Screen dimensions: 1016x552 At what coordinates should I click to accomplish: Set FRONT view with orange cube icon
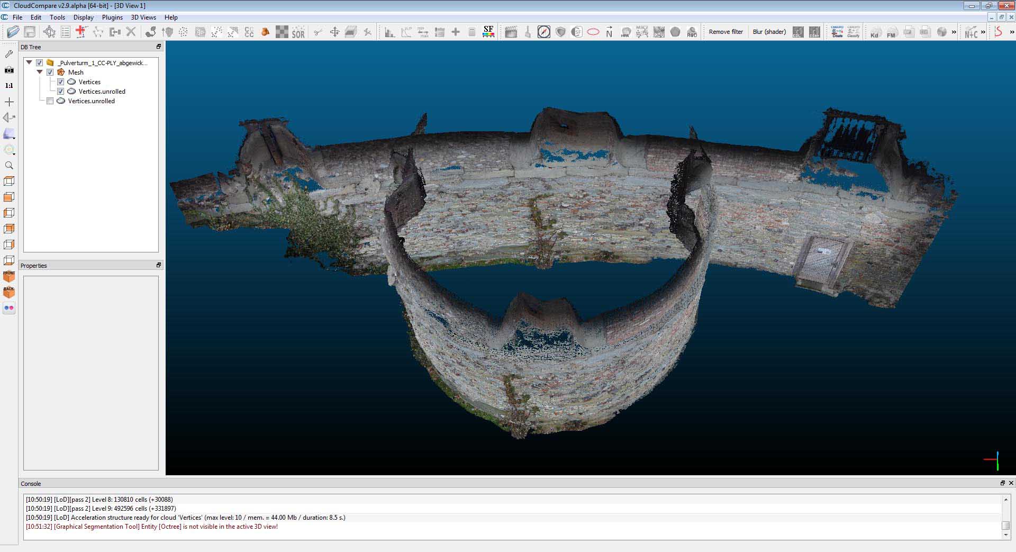9,276
